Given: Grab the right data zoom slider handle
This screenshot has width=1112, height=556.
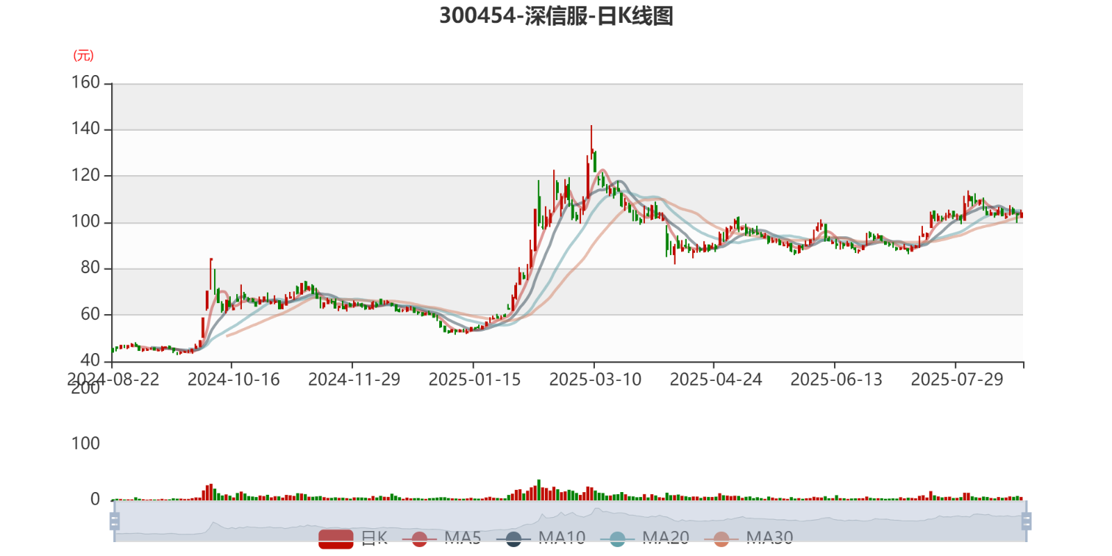Looking at the screenshot, I should pyautogui.click(x=1027, y=521).
